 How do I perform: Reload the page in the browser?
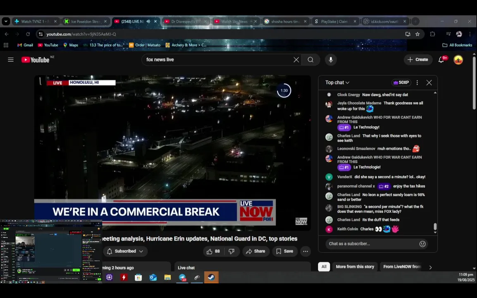click(x=28, y=34)
